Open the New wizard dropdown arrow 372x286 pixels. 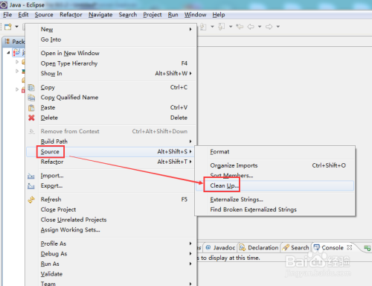(16, 26)
